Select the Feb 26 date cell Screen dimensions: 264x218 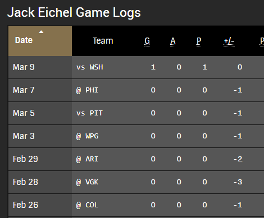[x=25, y=205]
